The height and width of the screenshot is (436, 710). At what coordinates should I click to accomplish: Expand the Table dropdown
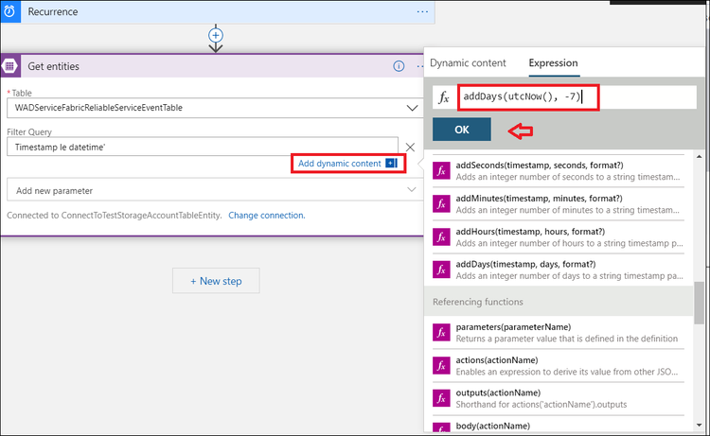tap(412, 108)
